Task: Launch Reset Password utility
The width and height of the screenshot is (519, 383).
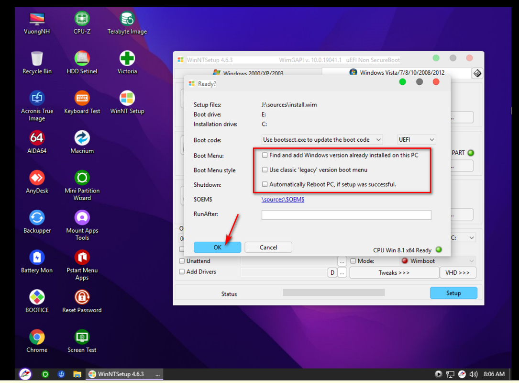Action: (82, 301)
